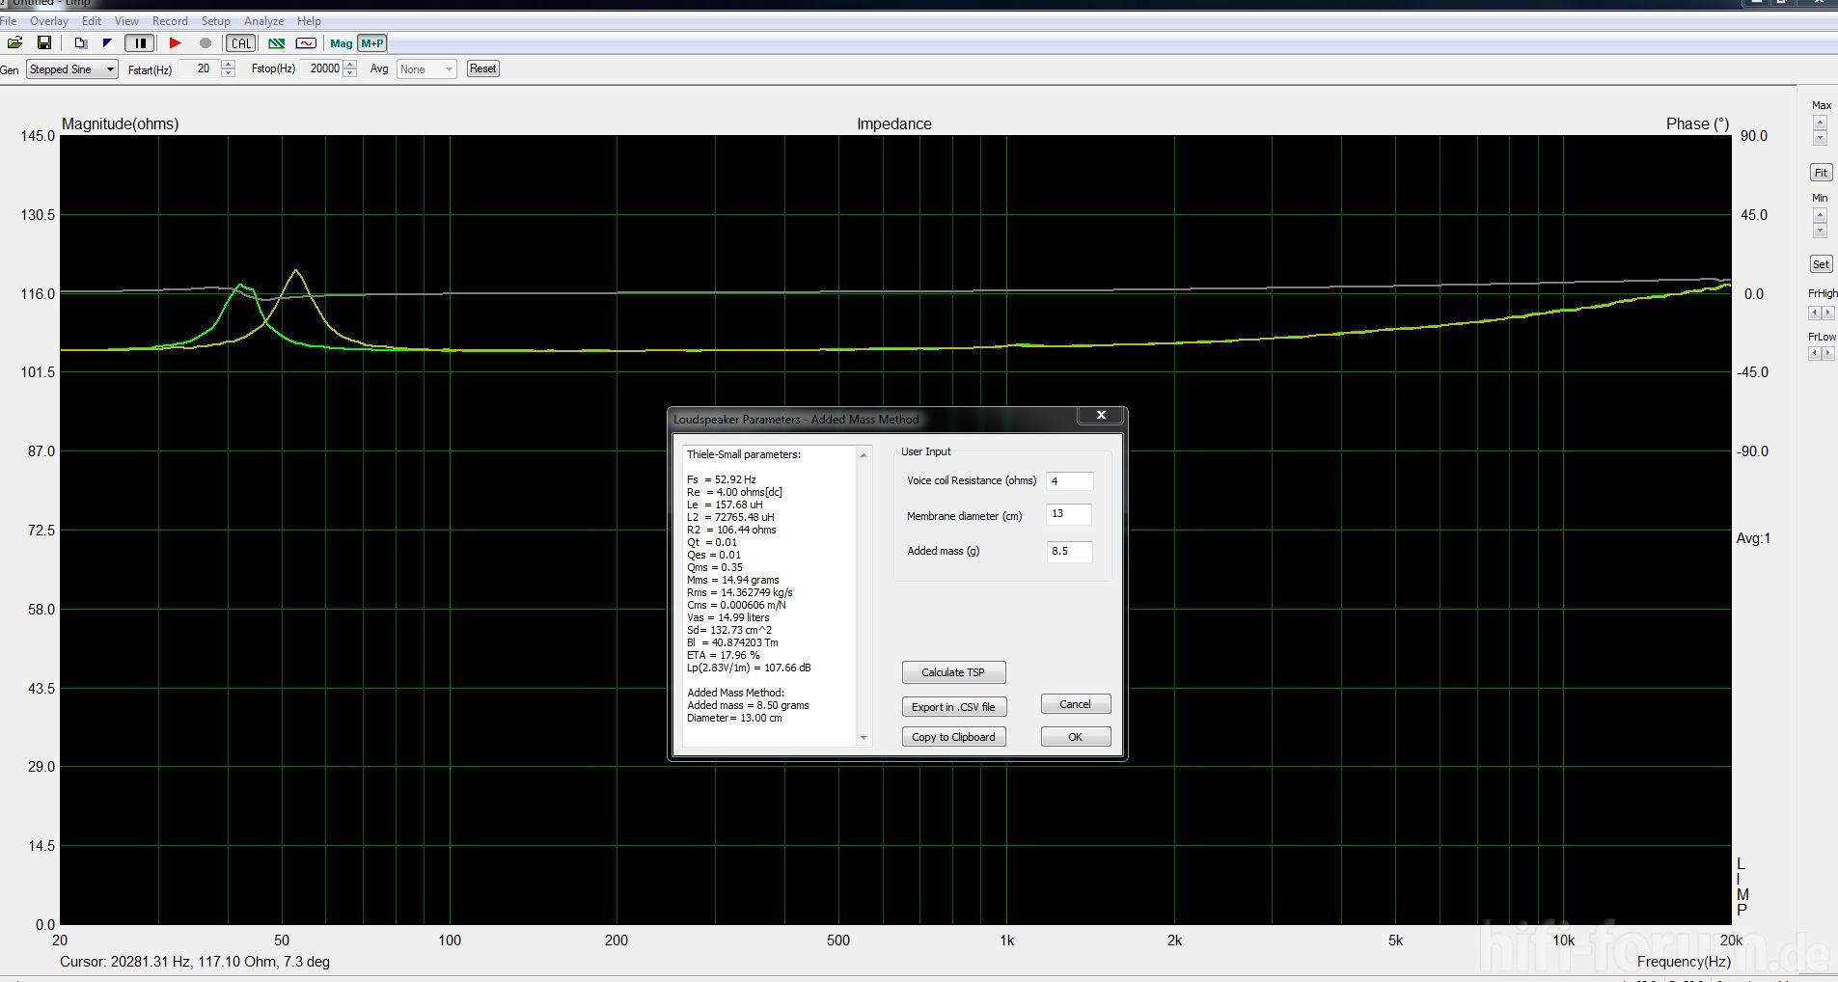Click the green impedance curve peak
The width and height of the screenshot is (1838, 982).
tap(240, 285)
